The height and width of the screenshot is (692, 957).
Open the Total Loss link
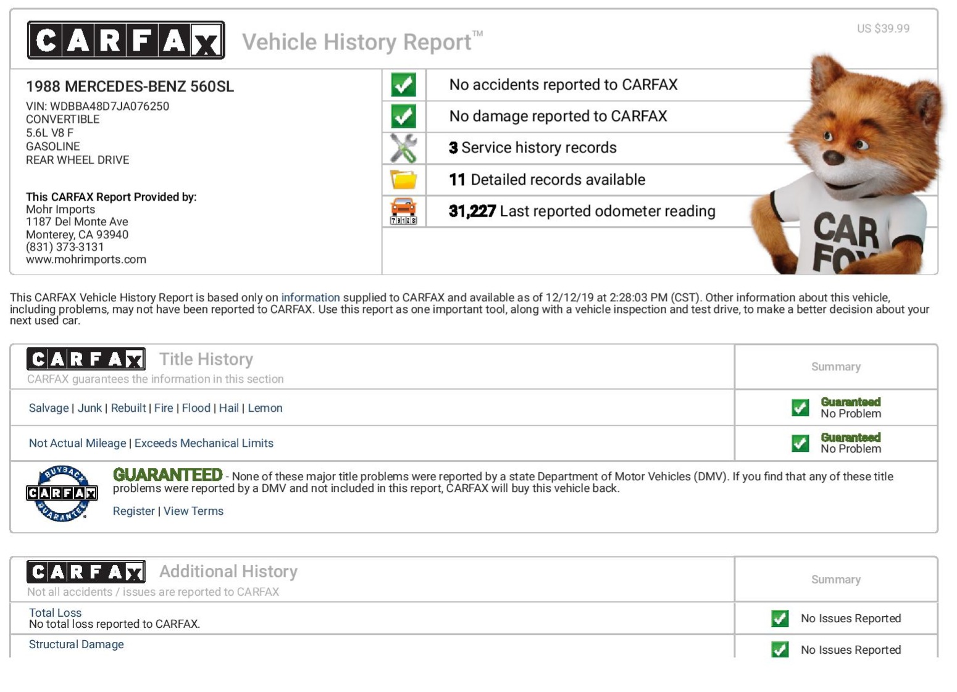point(55,612)
